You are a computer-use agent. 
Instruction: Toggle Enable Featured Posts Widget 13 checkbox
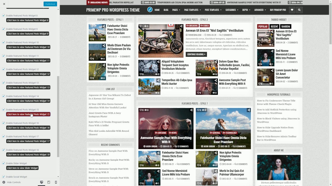(x=3, y=83)
